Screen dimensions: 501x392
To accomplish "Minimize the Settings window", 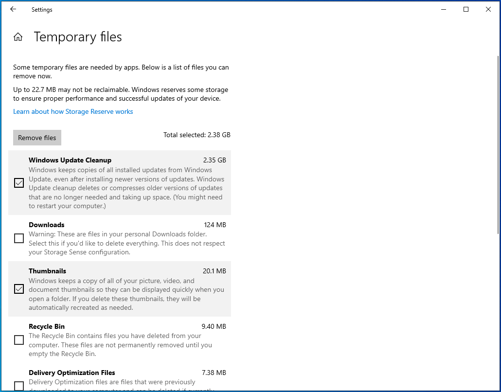I will click(x=444, y=9).
